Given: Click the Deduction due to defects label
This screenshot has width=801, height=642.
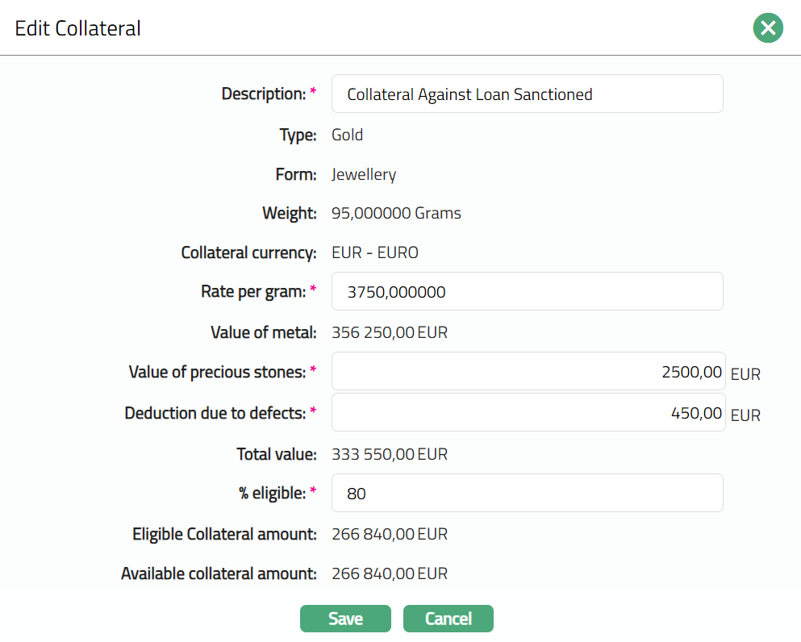Looking at the screenshot, I should pyautogui.click(x=215, y=413).
